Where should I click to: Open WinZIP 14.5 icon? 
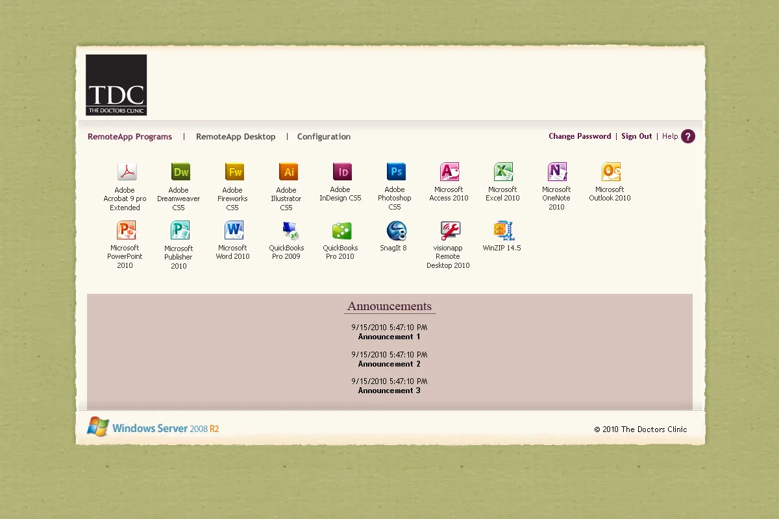(504, 230)
